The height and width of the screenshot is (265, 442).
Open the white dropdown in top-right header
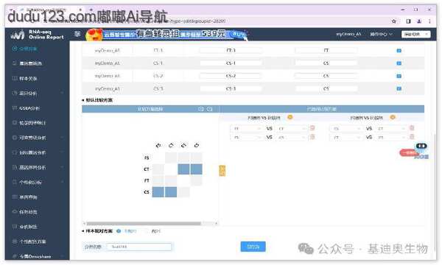coord(415,35)
